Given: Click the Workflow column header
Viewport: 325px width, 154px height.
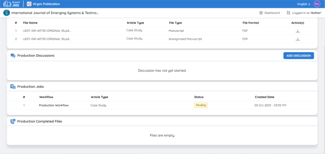Looking at the screenshot, I should (x=46, y=97).
